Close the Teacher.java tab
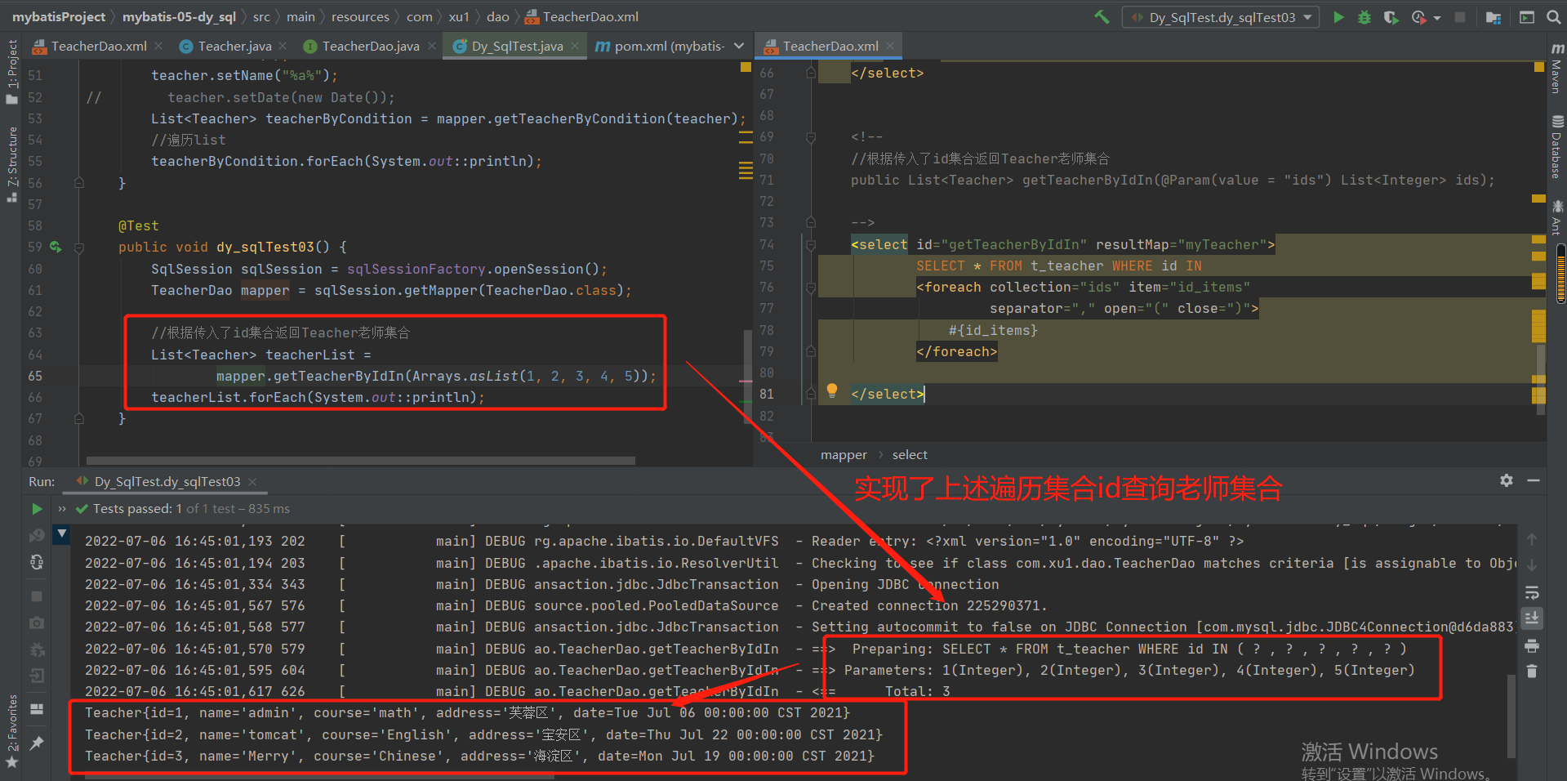The image size is (1567, 781). (x=283, y=47)
